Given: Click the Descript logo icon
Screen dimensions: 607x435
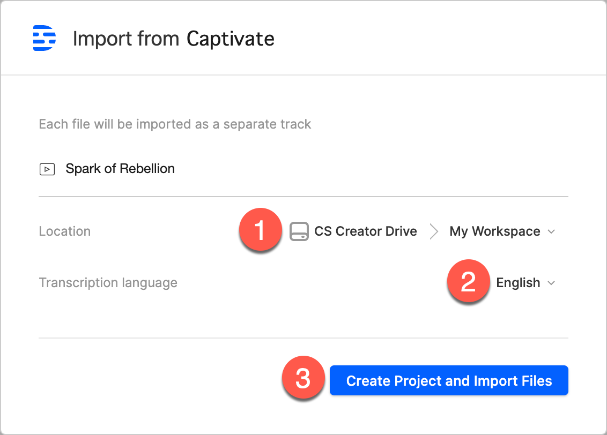Looking at the screenshot, I should click(x=45, y=38).
